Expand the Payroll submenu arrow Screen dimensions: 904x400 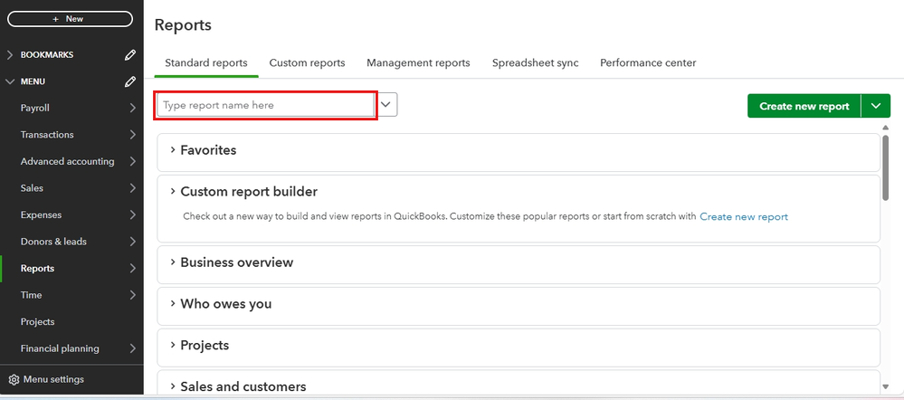point(132,109)
